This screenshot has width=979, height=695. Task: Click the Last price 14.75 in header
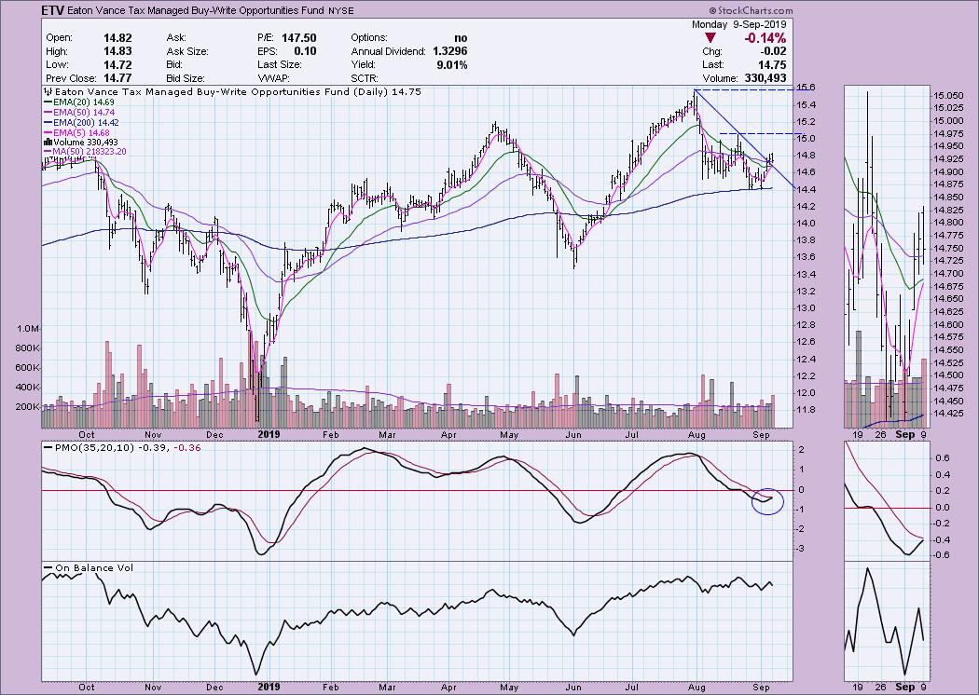click(773, 65)
